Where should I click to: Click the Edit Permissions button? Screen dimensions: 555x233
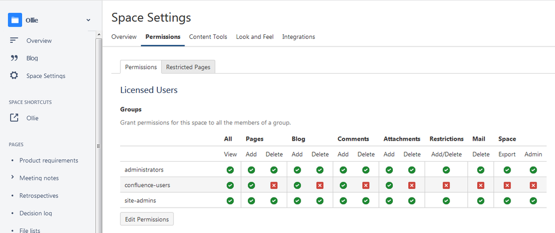tap(147, 219)
